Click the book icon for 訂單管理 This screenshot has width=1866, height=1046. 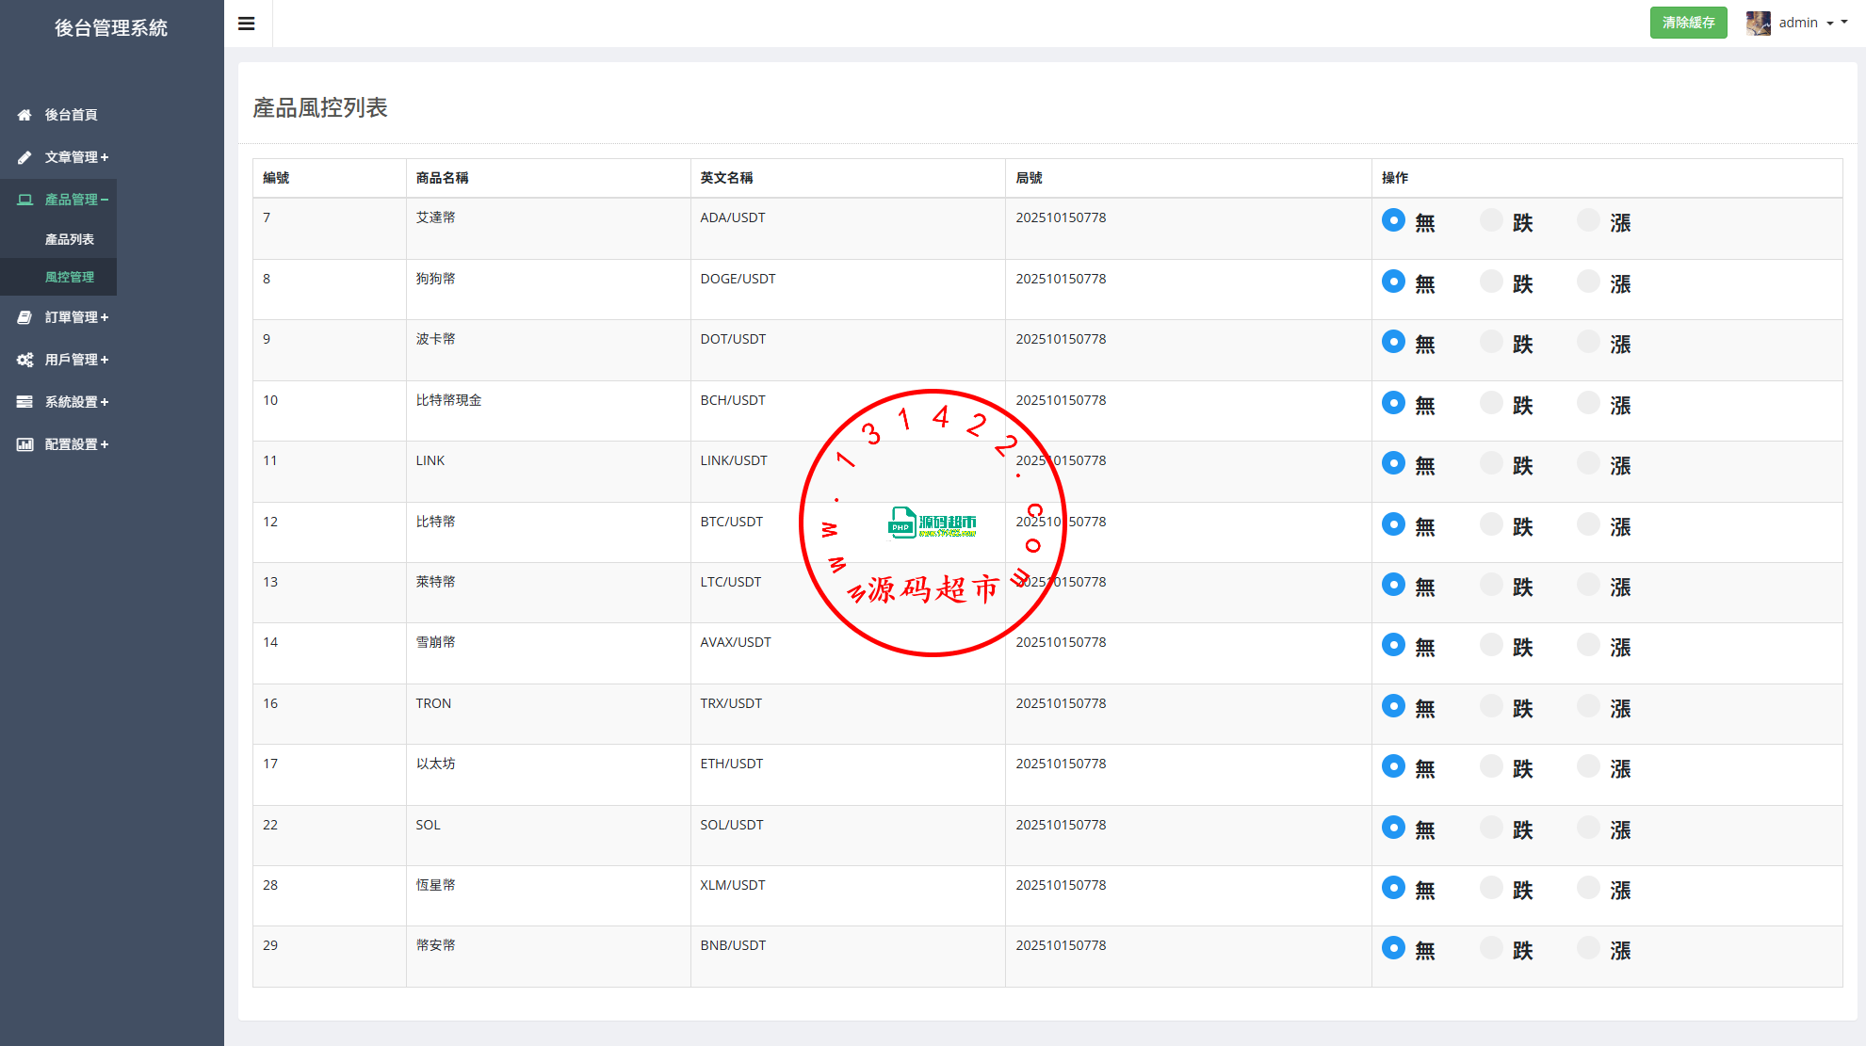click(x=24, y=317)
